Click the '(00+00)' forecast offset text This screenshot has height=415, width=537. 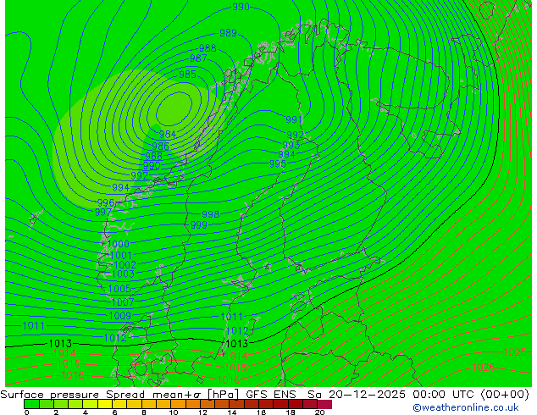[x=505, y=395]
